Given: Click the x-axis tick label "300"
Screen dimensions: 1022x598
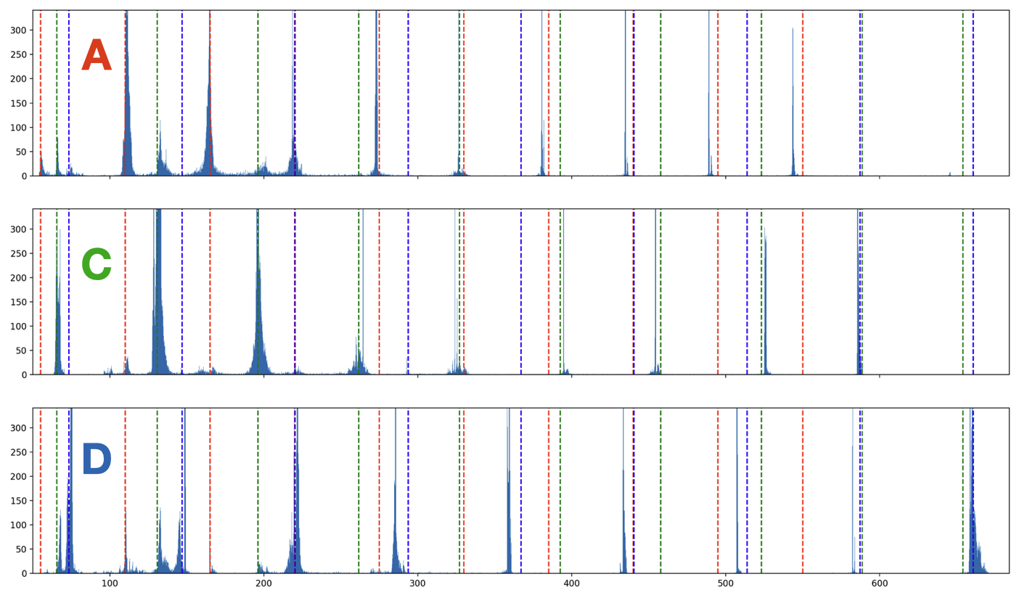Looking at the screenshot, I should 419,582.
